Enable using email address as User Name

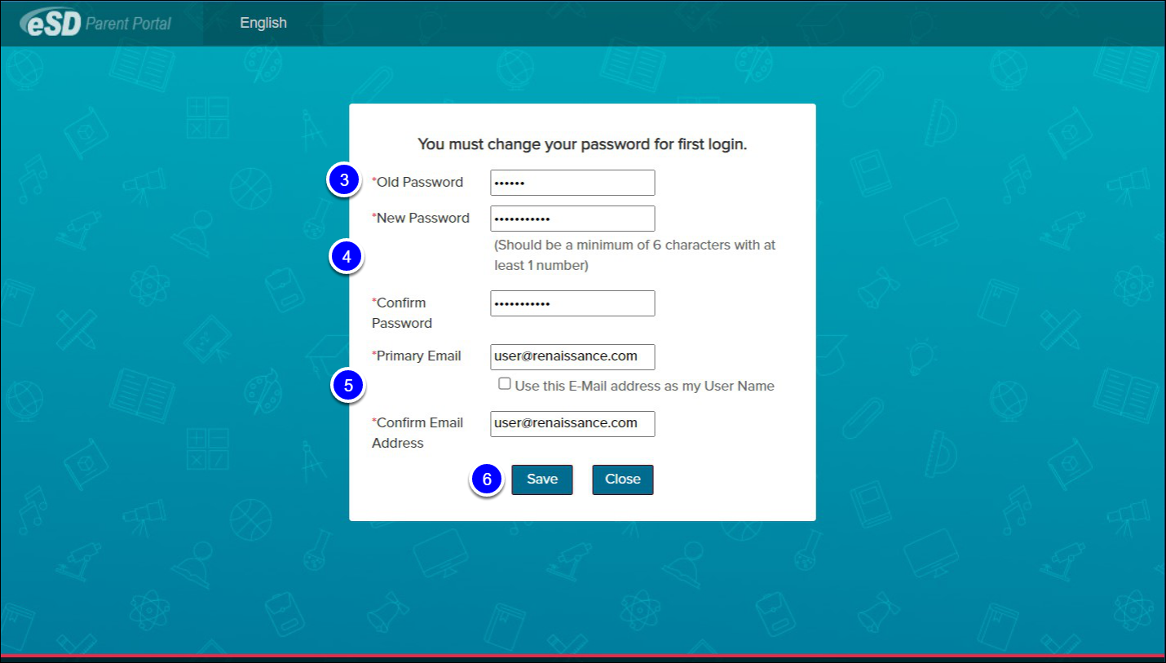(505, 384)
